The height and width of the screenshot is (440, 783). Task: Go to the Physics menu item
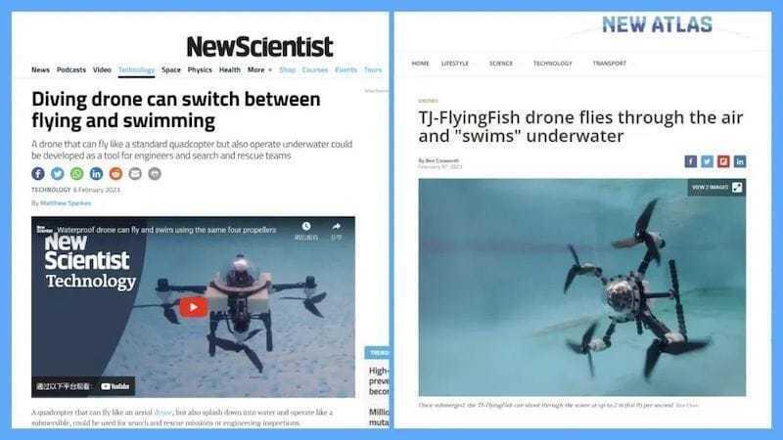[x=200, y=69]
